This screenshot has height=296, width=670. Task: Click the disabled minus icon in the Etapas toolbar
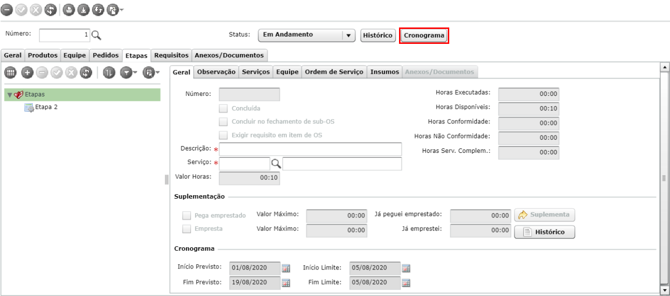click(42, 72)
